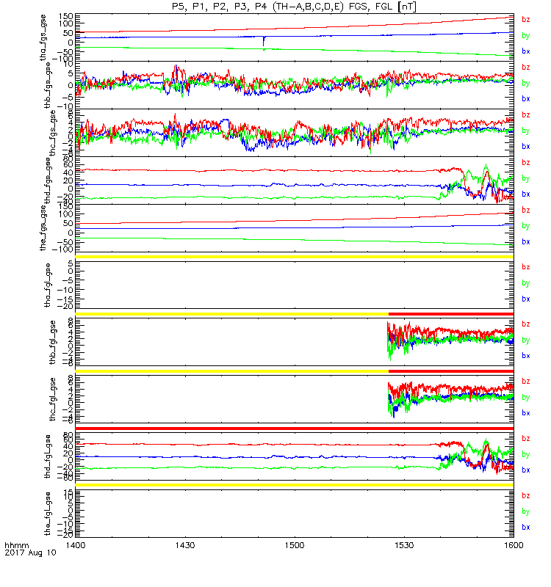Click the full red bar above thd_fgl_gse panel
This screenshot has width=551, height=587.
[x=295, y=429]
